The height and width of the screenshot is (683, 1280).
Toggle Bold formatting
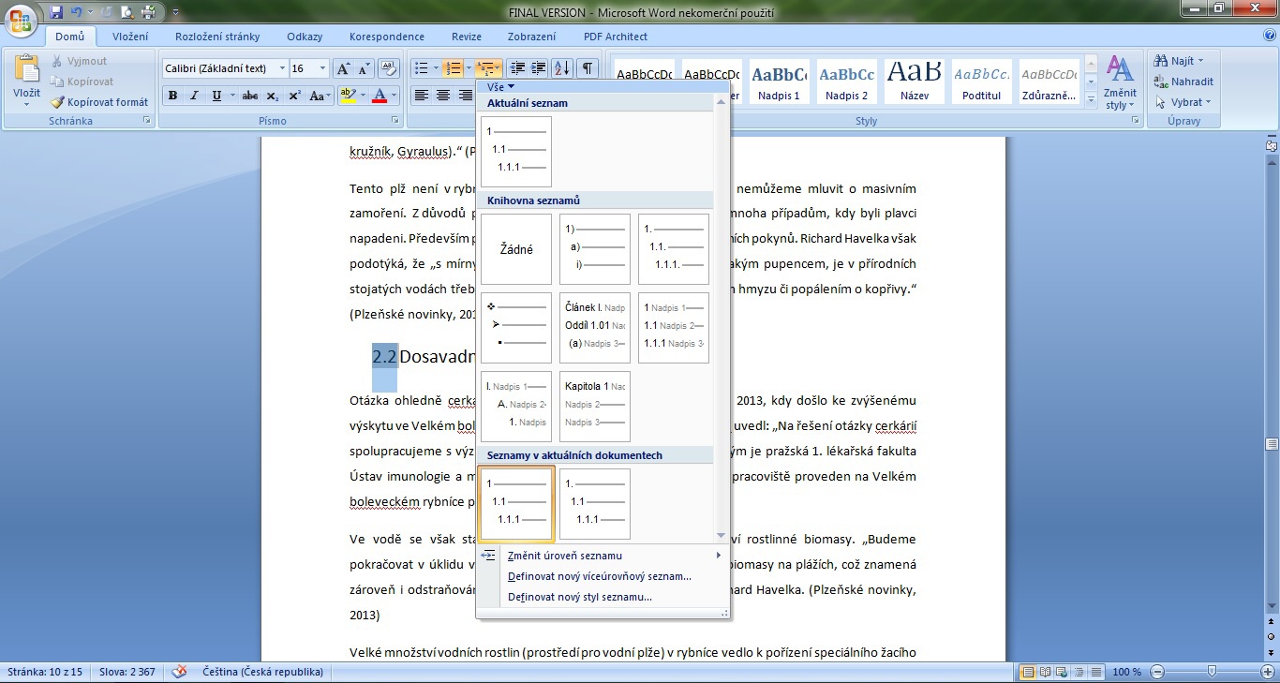172,96
